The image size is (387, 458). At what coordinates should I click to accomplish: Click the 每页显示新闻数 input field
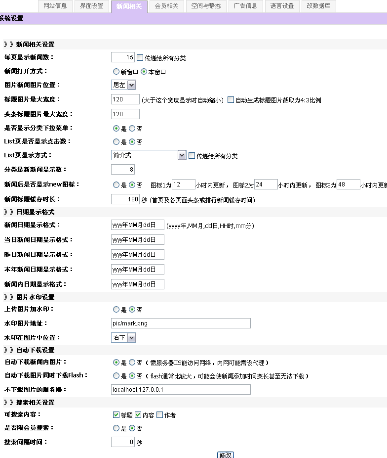[123, 57]
